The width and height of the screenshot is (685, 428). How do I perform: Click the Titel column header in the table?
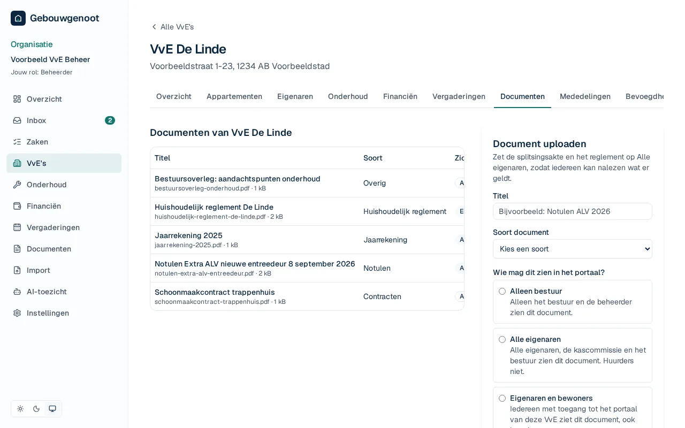tap(162, 158)
